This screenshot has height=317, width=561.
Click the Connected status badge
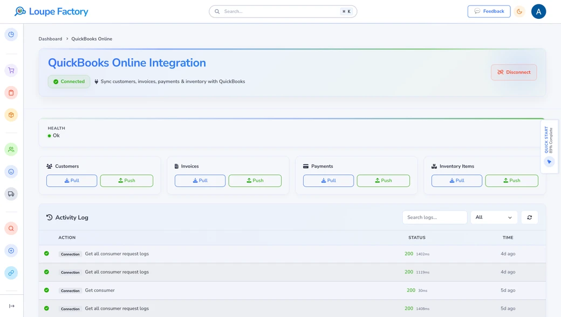[x=69, y=81]
